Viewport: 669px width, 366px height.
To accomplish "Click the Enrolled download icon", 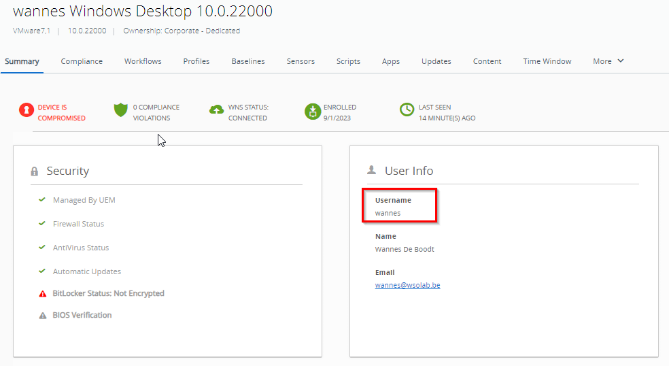I will [x=312, y=110].
